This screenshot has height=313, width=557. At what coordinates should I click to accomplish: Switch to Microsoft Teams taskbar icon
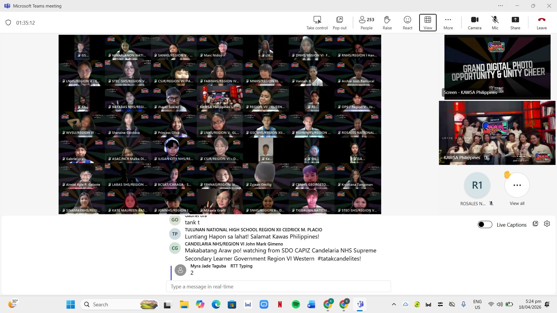360,305
